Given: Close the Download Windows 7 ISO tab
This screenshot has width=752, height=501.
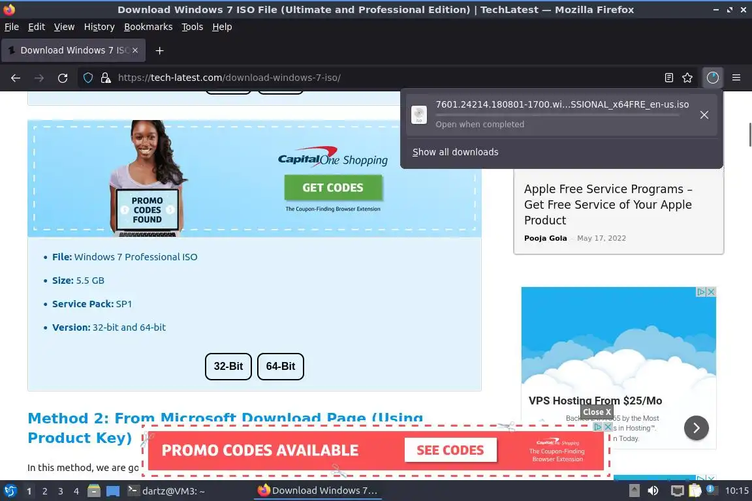Looking at the screenshot, I should (x=135, y=50).
